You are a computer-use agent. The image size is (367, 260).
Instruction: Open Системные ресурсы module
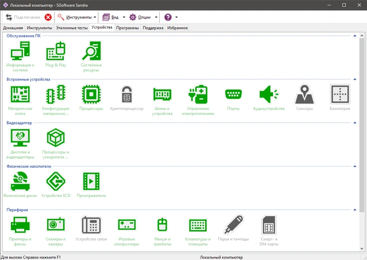click(x=91, y=57)
